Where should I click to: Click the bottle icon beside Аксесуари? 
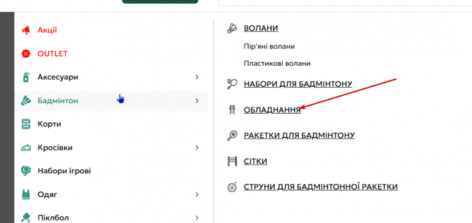tap(26, 77)
